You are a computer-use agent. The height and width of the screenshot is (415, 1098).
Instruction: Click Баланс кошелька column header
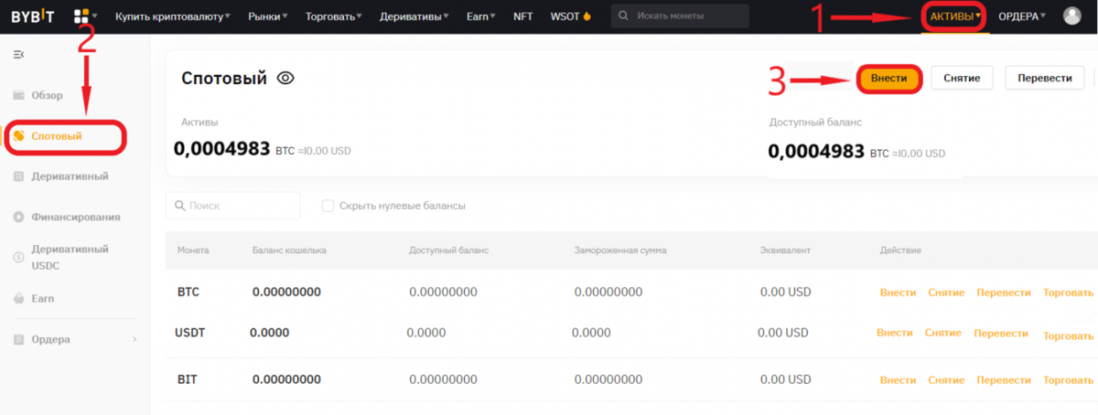click(x=289, y=250)
